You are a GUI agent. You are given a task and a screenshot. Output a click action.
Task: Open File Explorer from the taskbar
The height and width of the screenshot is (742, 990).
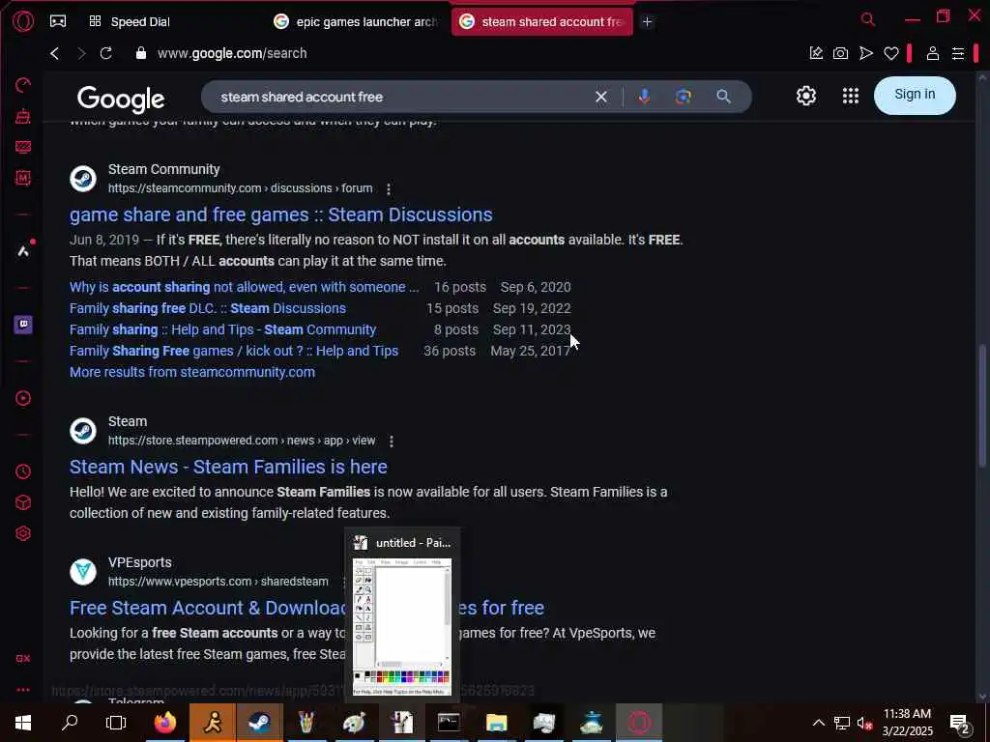pyautogui.click(x=496, y=723)
